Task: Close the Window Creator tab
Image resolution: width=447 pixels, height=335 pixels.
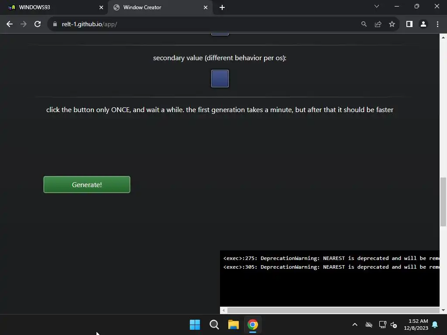Action: pyautogui.click(x=206, y=7)
